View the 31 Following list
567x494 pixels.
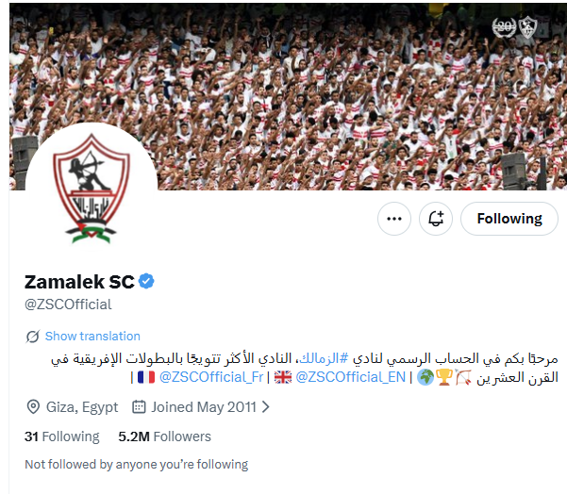(x=62, y=436)
